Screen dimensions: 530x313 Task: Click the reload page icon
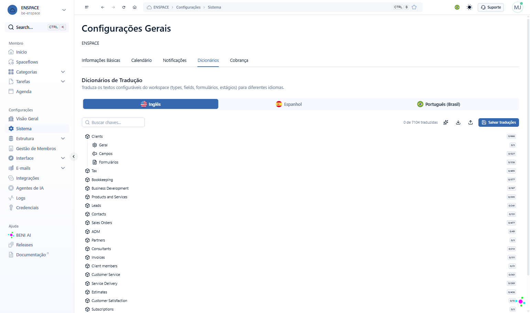(124, 7)
